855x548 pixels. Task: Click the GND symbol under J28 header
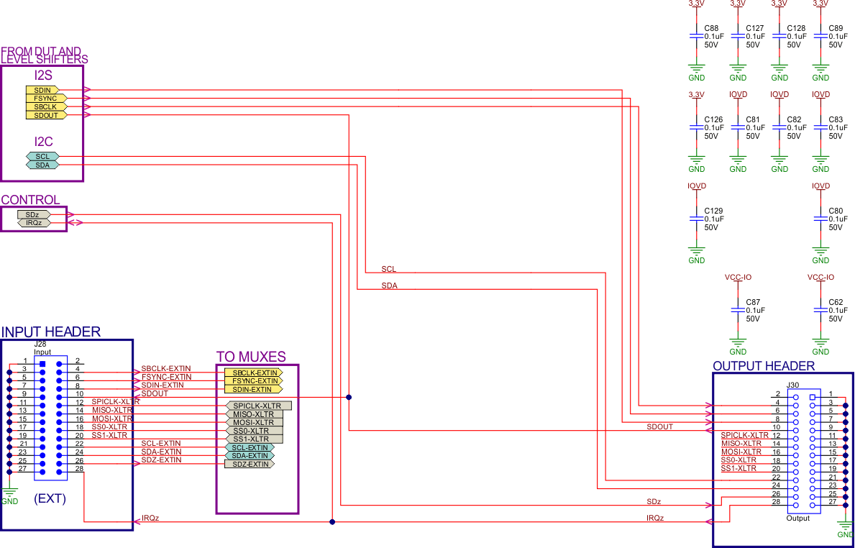tap(10, 492)
